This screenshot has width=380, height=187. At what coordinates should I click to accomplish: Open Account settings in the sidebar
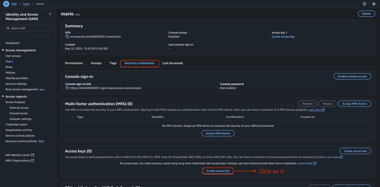click(16, 84)
